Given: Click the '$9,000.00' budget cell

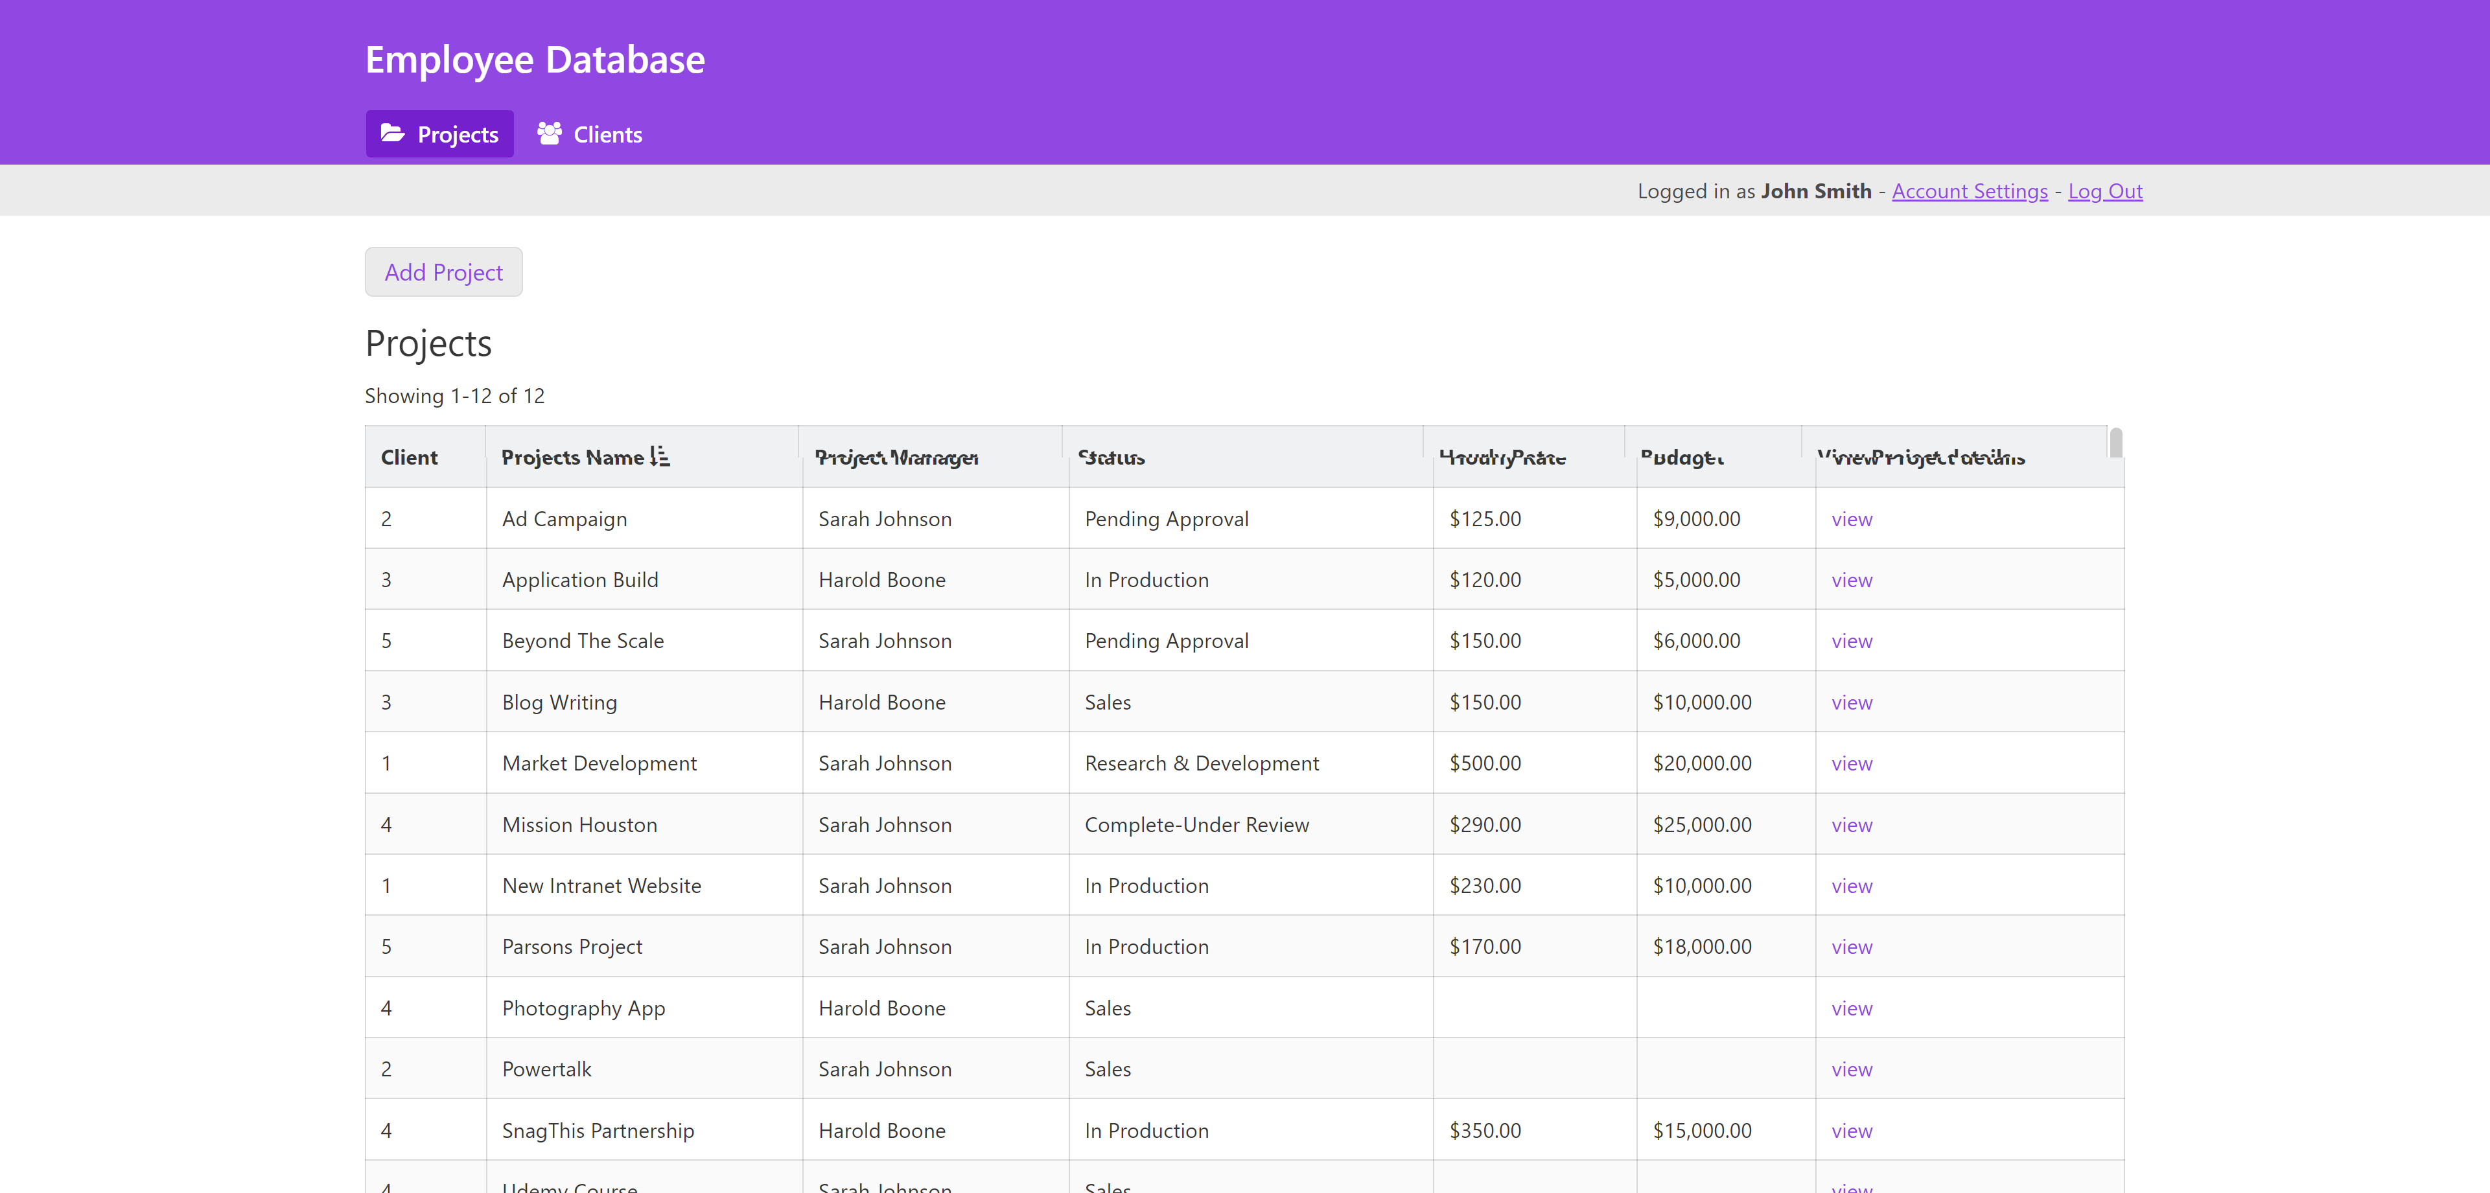Looking at the screenshot, I should pyautogui.click(x=1727, y=518).
